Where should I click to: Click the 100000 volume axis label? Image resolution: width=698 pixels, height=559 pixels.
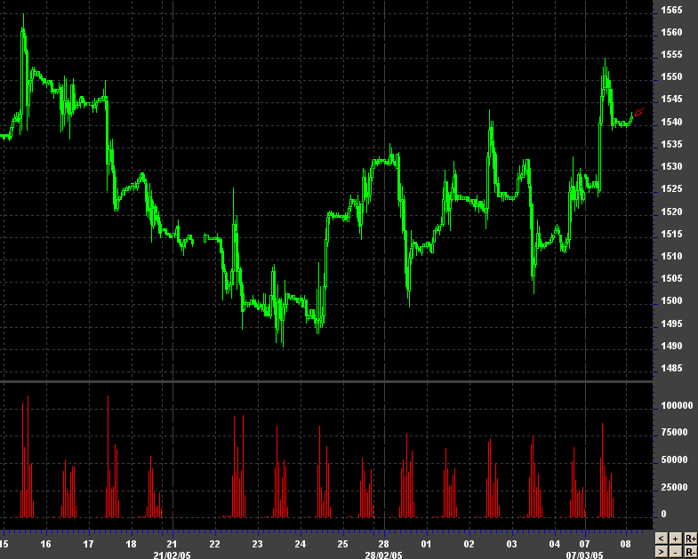point(676,405)
